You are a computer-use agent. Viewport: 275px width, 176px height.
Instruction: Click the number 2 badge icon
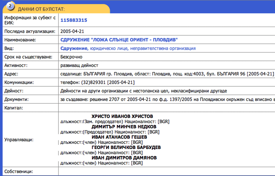[10, 6]
